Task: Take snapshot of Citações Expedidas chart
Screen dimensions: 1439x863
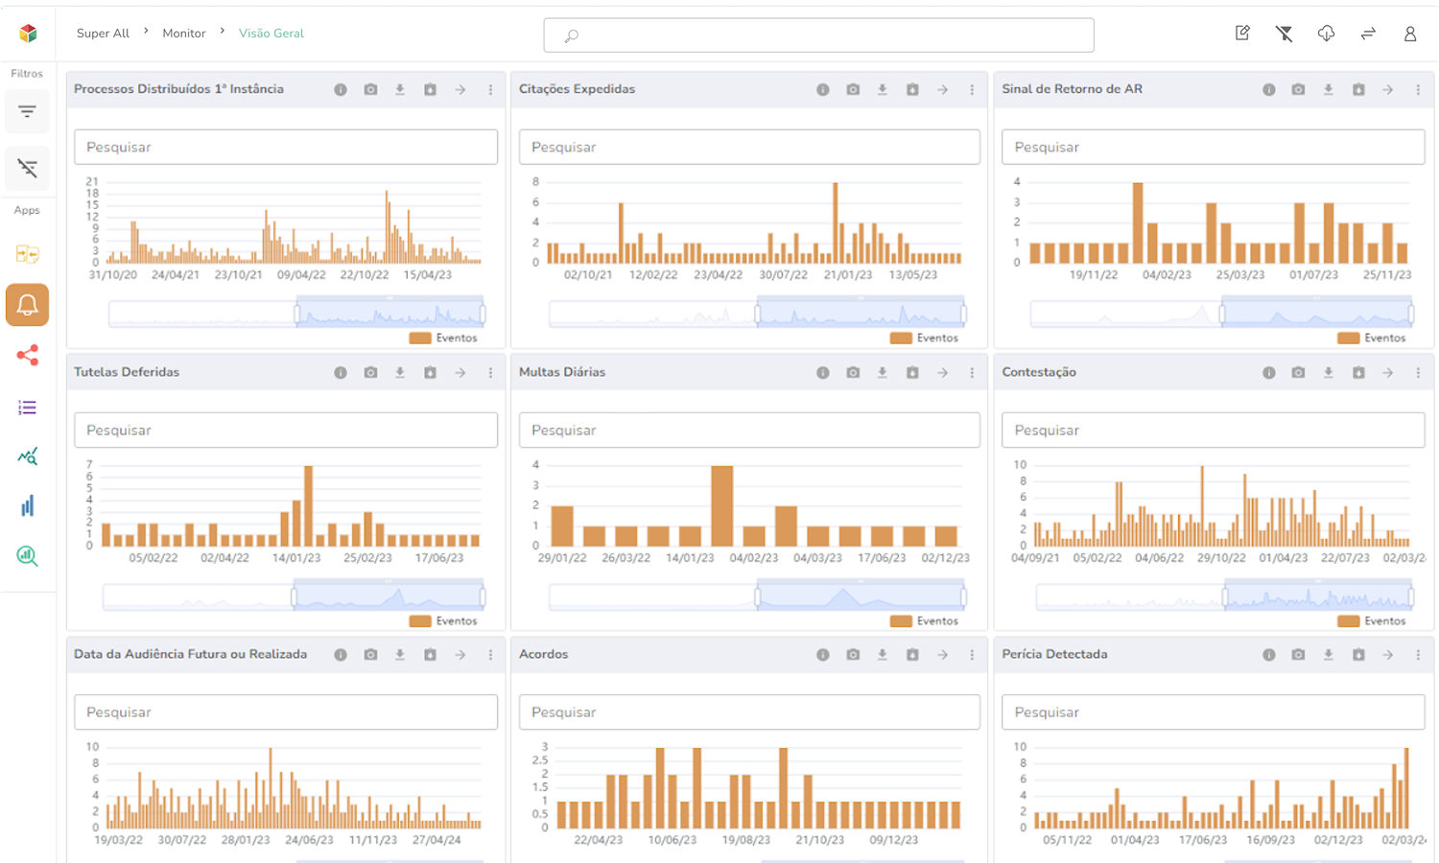Action: click(853, 89)
